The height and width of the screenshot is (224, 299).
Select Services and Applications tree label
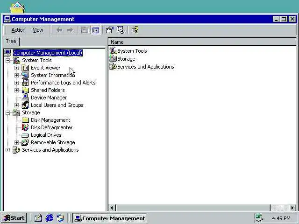(x=50, y=150)
